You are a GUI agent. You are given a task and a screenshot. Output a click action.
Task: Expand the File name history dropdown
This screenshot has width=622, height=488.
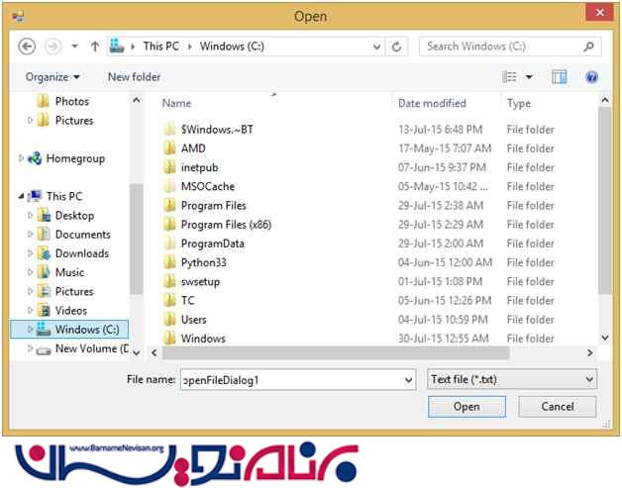[409, 380]
